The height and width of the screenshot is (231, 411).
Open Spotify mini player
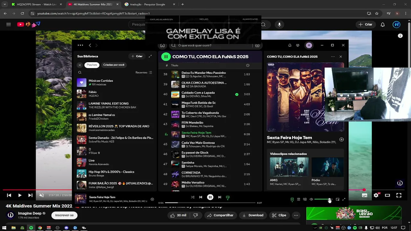point(337,199)
